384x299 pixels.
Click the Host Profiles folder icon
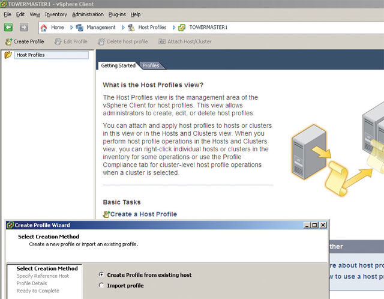pos(8,55)
